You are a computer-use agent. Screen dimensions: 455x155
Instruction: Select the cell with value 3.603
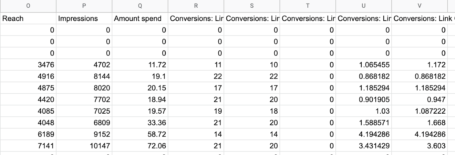[419, 146]
